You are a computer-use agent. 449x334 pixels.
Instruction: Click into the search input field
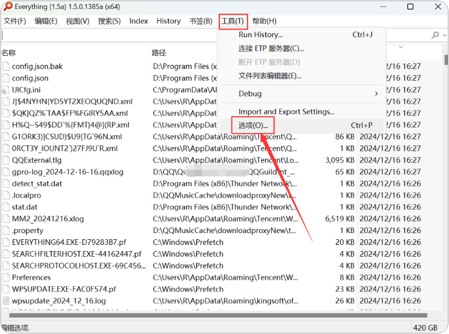[x=110, y=35]
